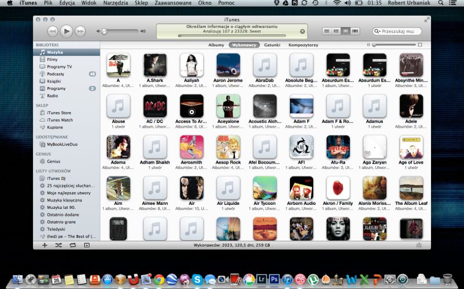This screenshot has width=464, height=289.
Task: Open Wi-Fi status menu
Action: [337, 3]
